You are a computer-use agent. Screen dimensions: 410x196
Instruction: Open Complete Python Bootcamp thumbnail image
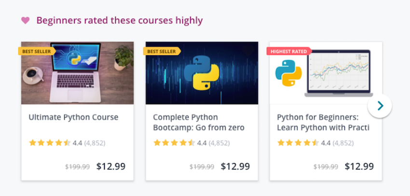coord(202,73)
